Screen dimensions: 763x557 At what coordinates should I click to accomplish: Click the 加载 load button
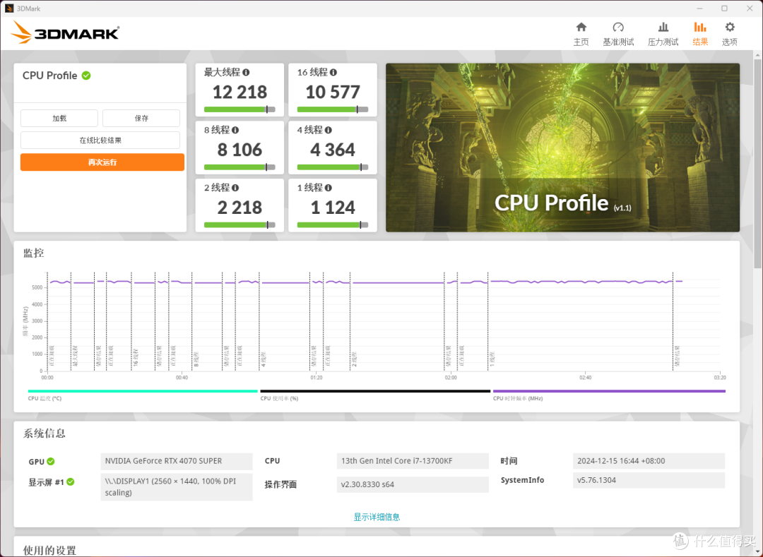tap(59, 118)
